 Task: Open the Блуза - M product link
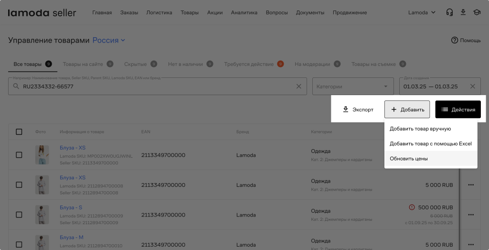(72, 238)
